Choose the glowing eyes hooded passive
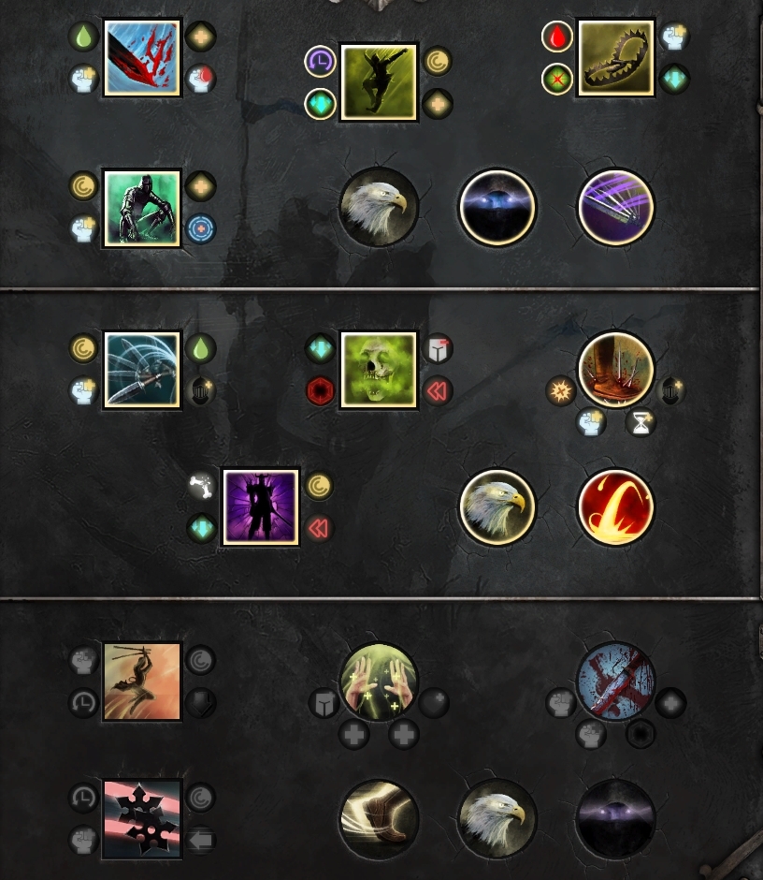Viewport: 763px width, 880px height. [497, 207]
